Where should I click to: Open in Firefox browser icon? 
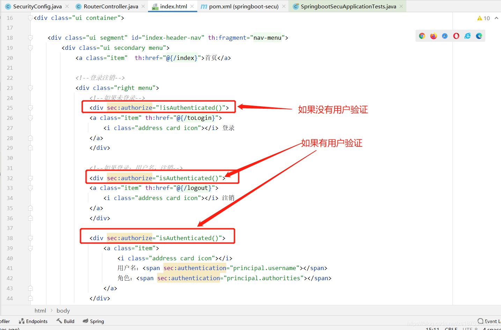click(x=434, y=36)
